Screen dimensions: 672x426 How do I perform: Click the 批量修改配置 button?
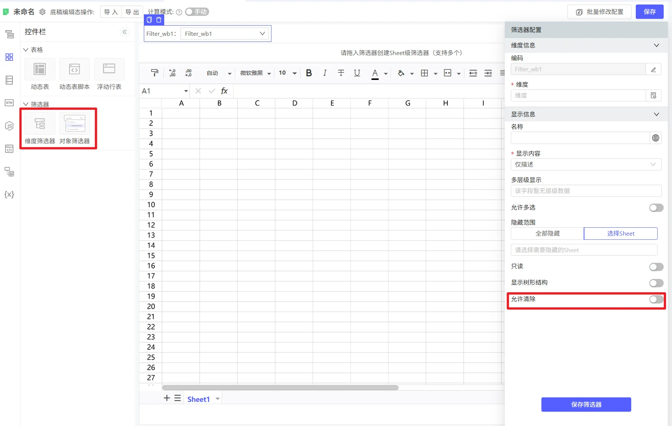(600, 12)
